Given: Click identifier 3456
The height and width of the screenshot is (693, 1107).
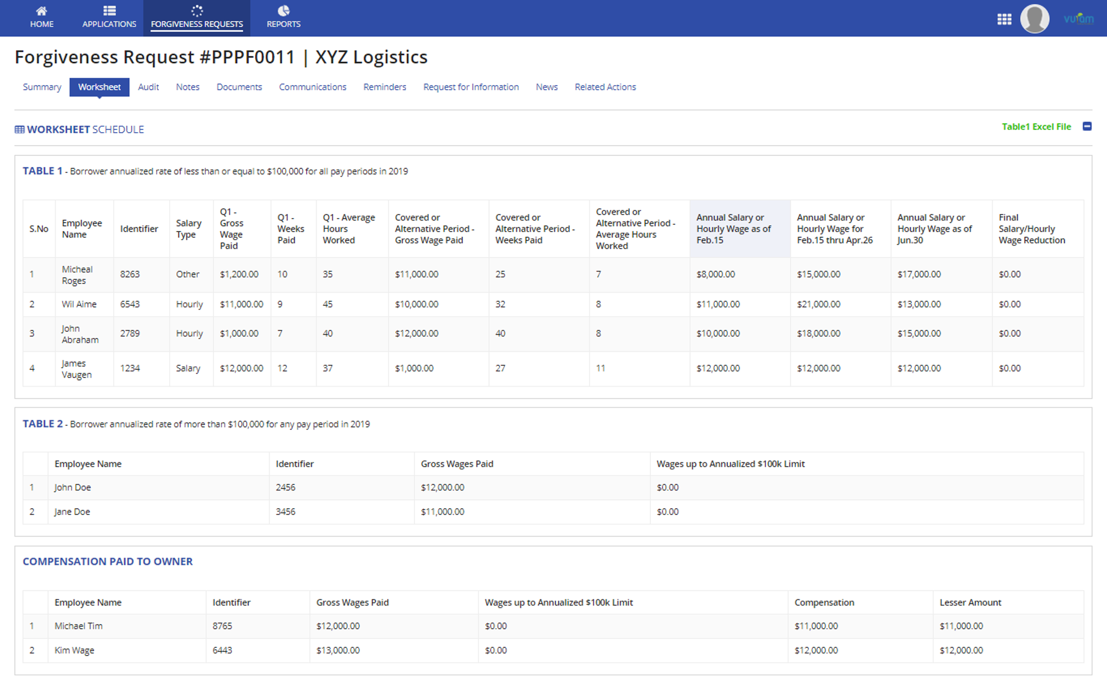Looking at the screenshot, I should coord(285,512).
